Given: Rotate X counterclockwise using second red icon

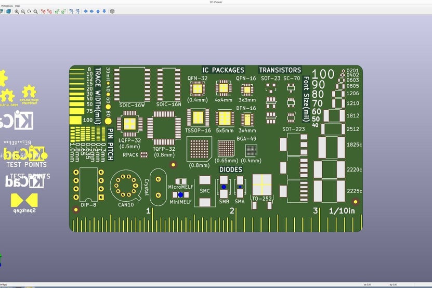Looking at the screenshot, I should (x=49, y=11).
